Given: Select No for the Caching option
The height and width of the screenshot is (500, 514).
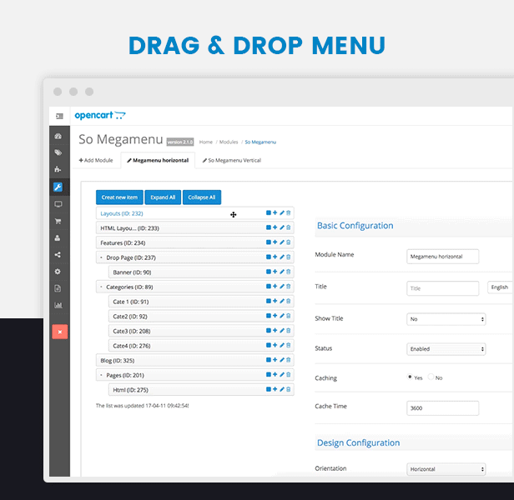Looking at the screenshot, I should [431, 377].
